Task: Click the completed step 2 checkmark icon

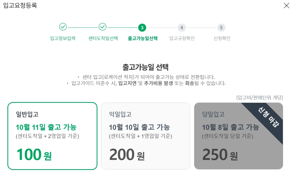Action: click(x=103, y=27)
